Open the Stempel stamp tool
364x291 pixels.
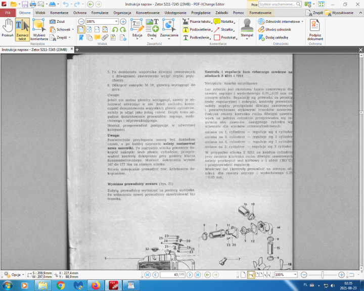pos(247,29)
